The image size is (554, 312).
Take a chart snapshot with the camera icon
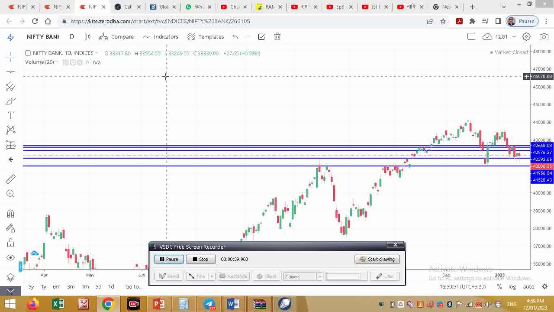tap(544, 37)
